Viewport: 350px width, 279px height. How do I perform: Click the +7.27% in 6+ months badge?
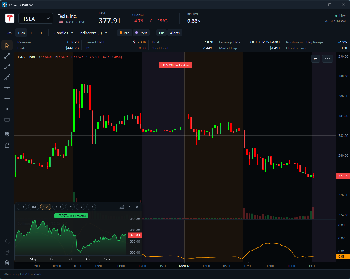pos(71,216)
